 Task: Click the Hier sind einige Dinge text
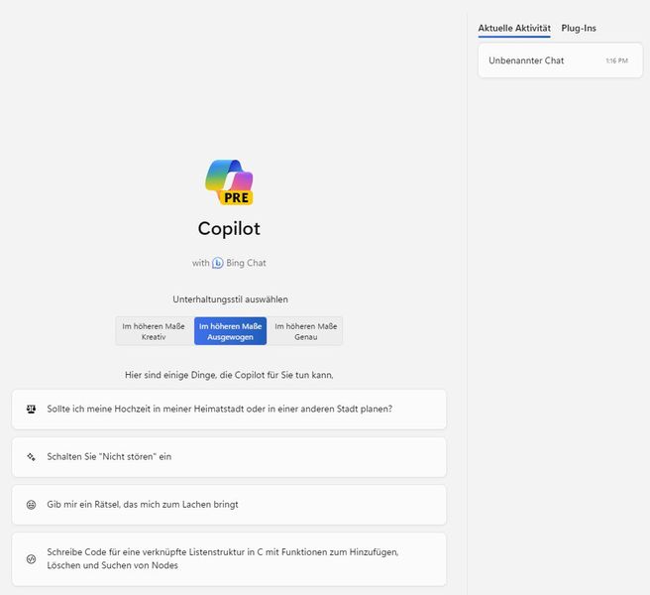coord(229,375)
